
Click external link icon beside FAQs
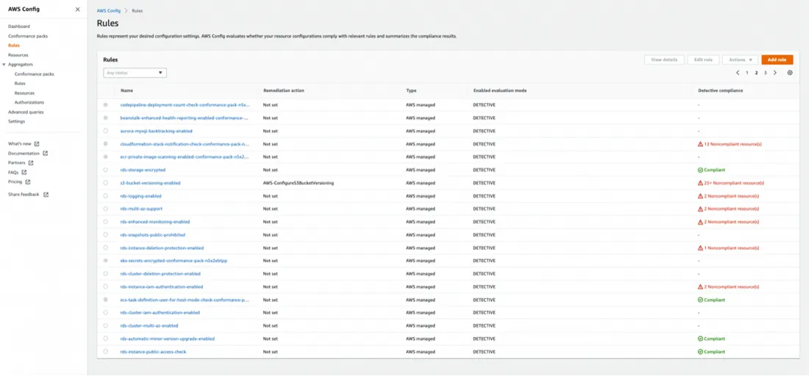point(24,173)
